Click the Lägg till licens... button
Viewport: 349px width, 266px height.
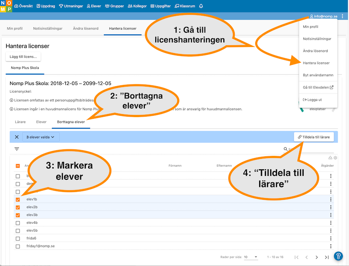(x=23, y=57)
